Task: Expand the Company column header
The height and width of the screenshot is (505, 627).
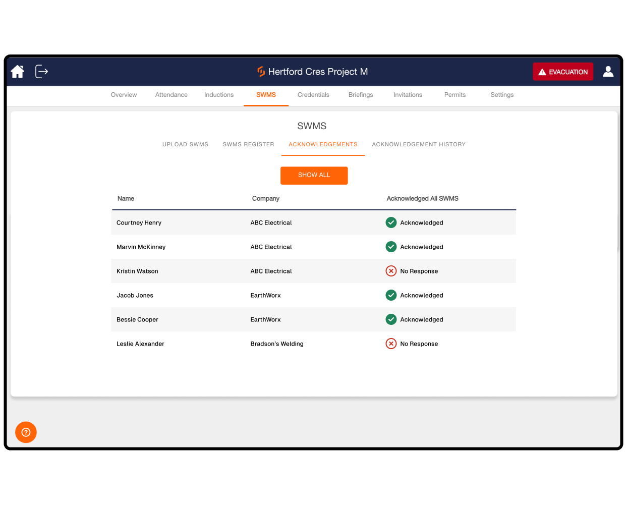Action: 266,198
